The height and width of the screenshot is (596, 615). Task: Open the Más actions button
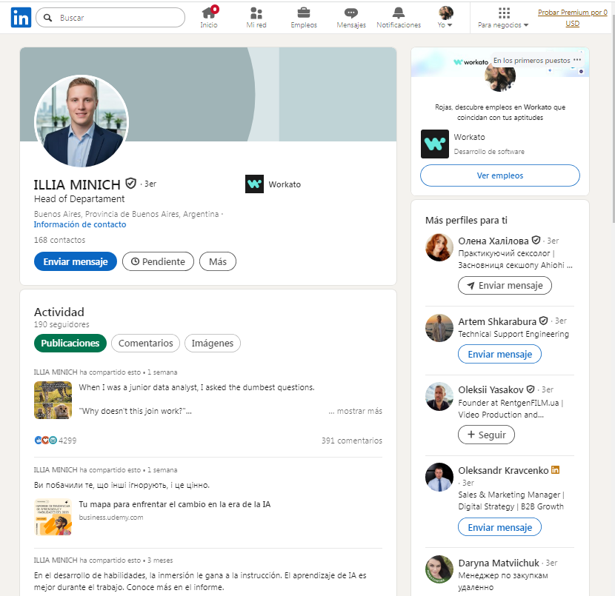[x=218, y=261]
